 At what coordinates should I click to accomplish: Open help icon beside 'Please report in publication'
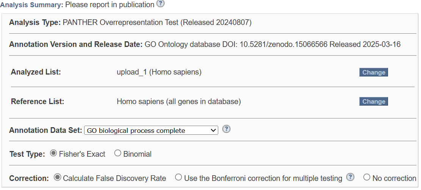tap(160, 3)
